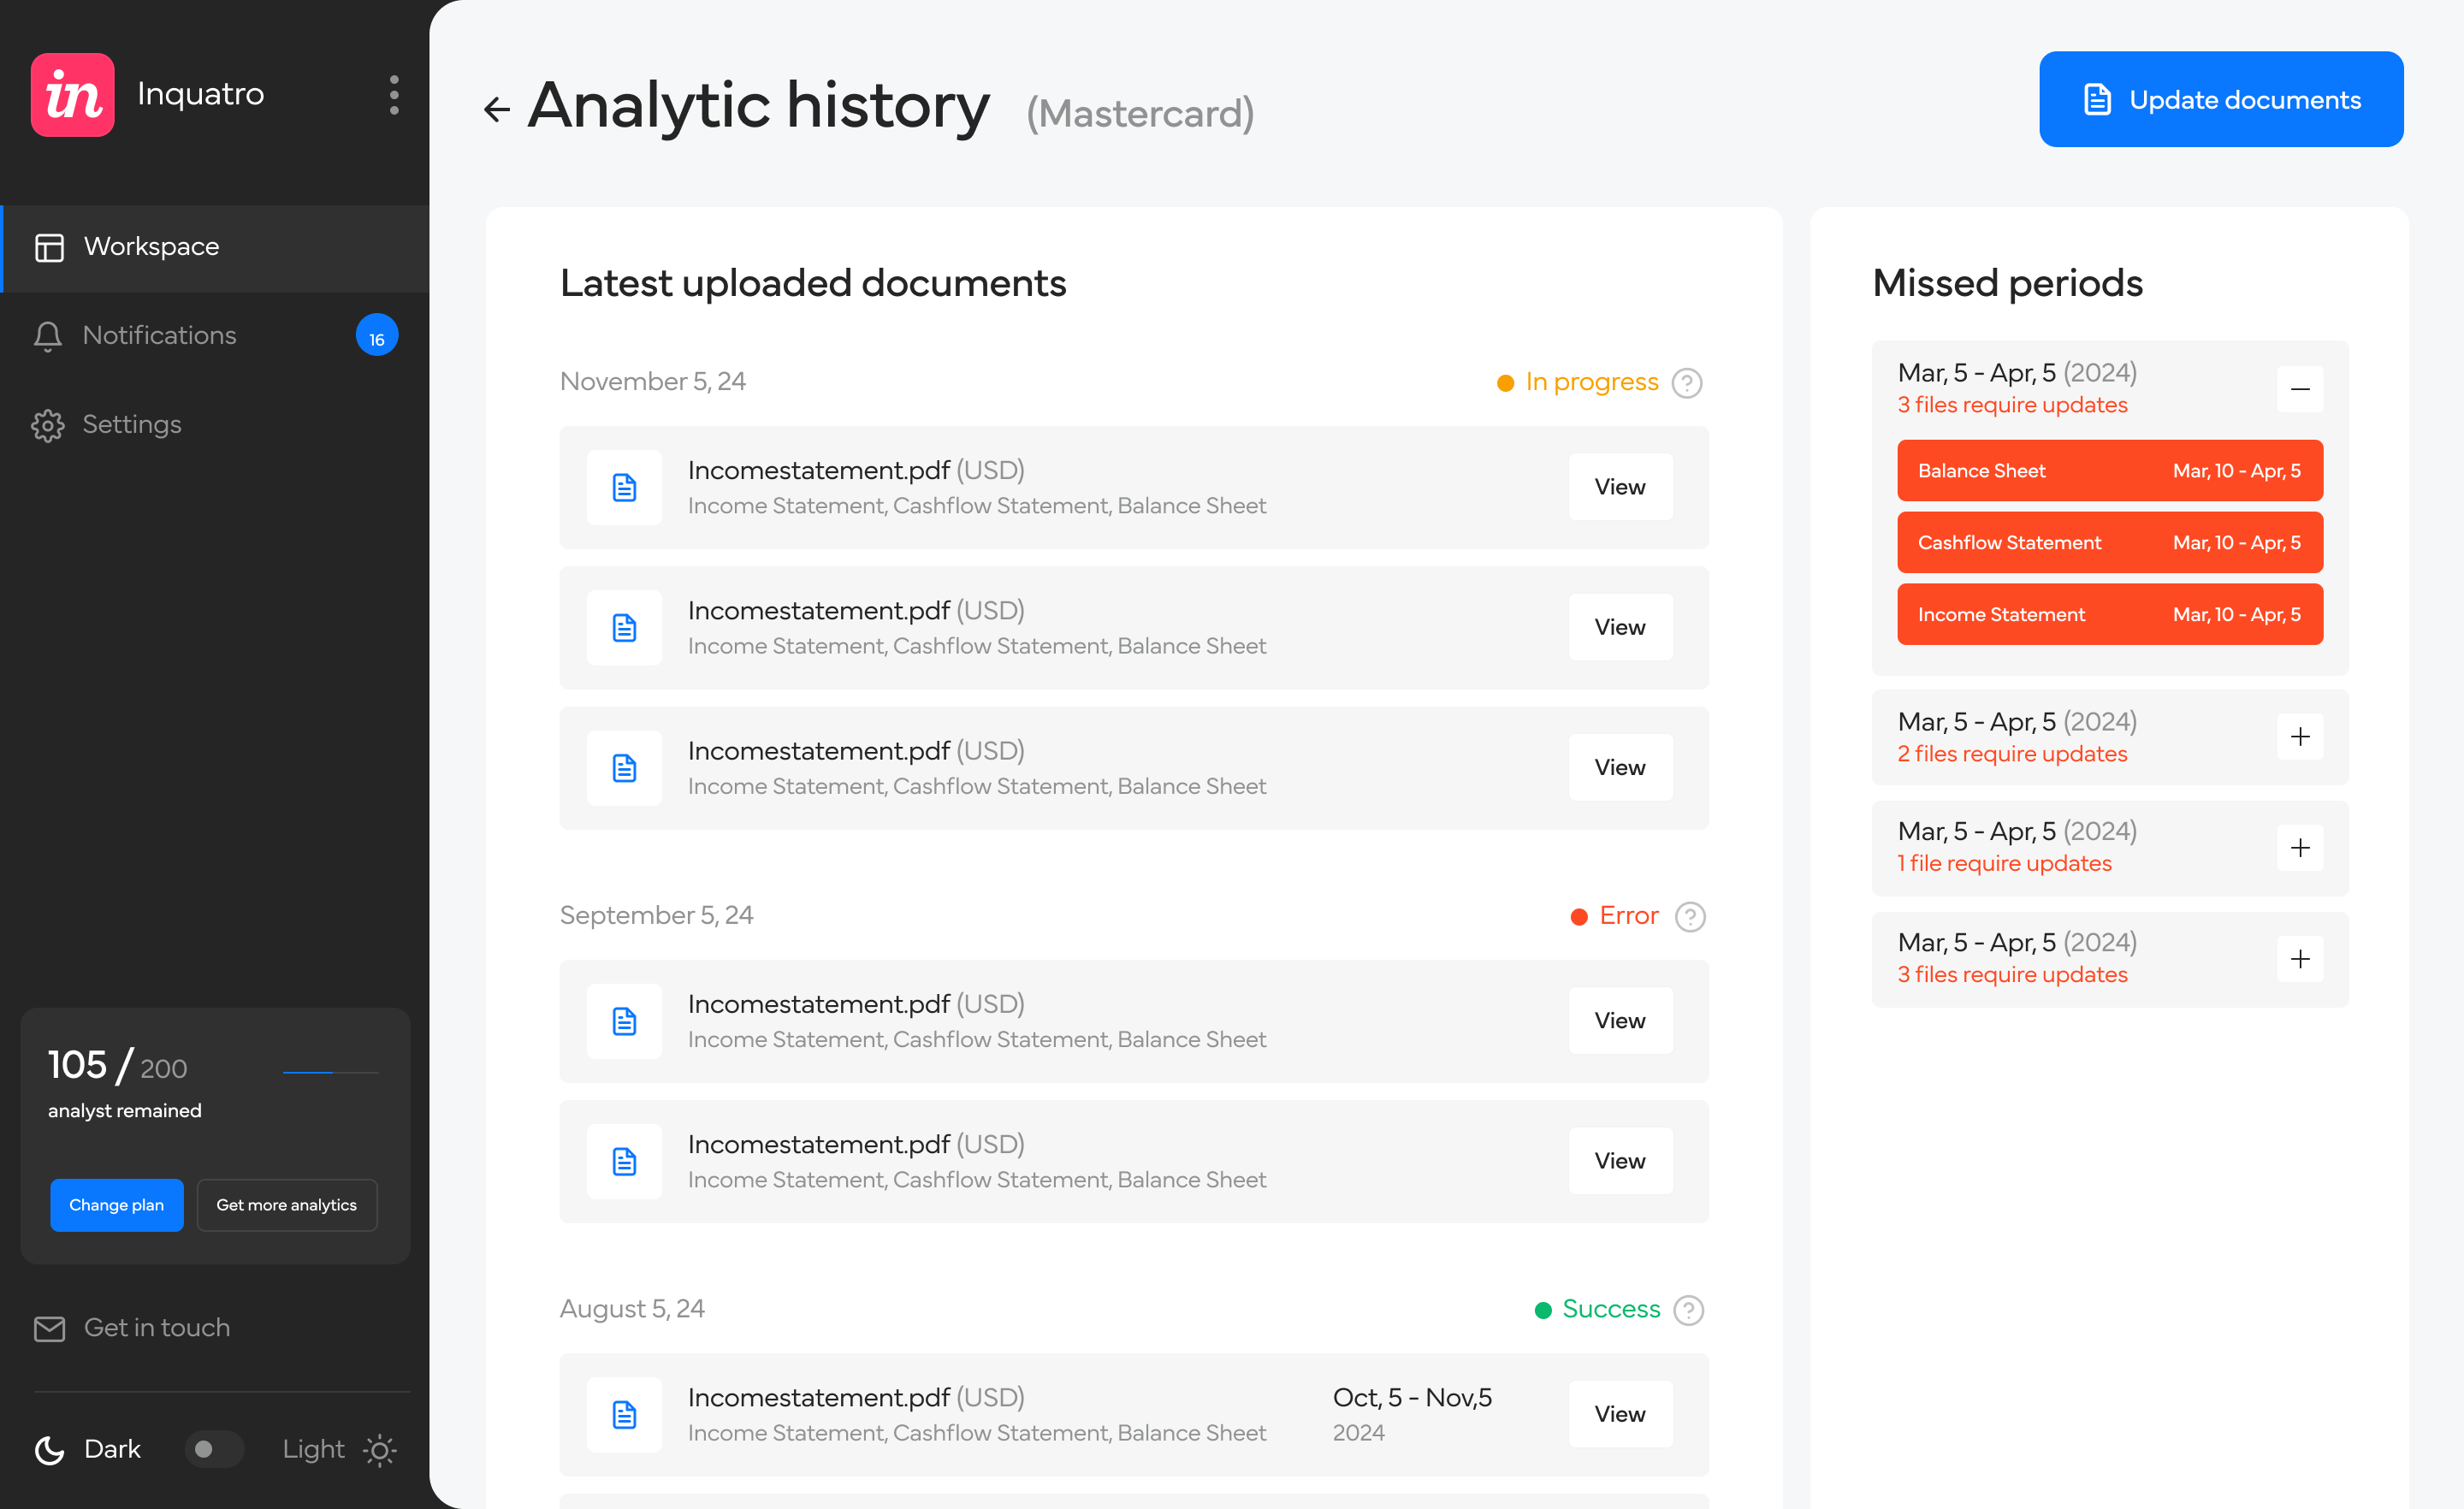Open the Workspace menu item
This screenshot has height=1509, width=2464.
tap(215, 248)
